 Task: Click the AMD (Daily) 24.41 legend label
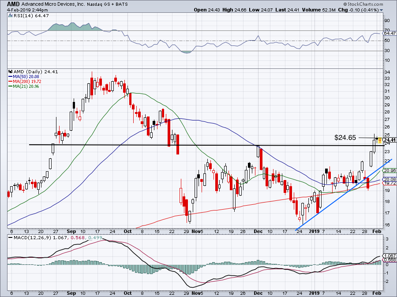[36, 71]
